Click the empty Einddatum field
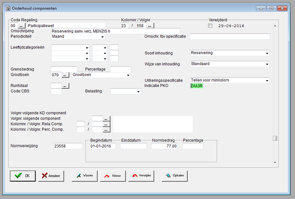Screen dimensions: 295x199 click(133, 146)
